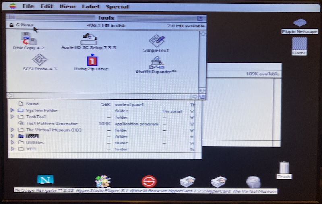Select the Pippin Netscape disk icon
Screen dimensions: 322x204
coord(299,23)
